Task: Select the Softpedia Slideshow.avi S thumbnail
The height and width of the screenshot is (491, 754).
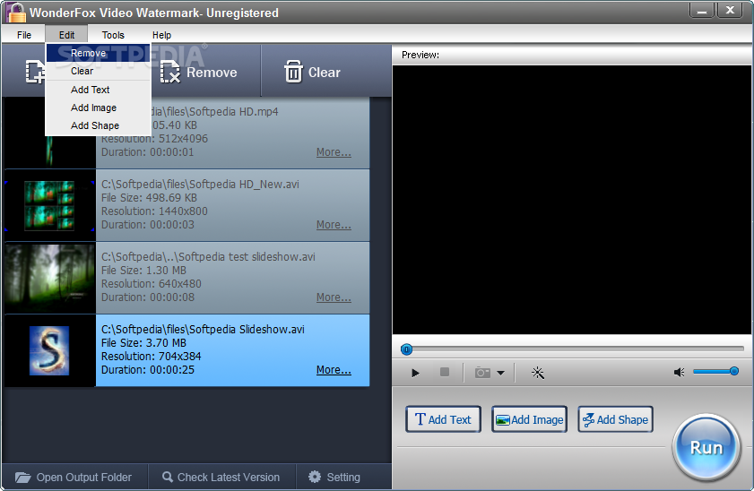Action: (x=49, y=350)
